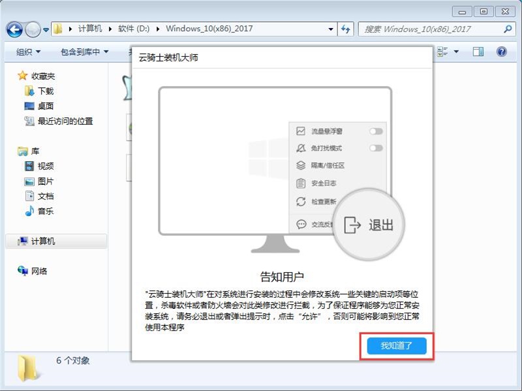The height and width of the screenshot is (391, 522).
Task: Select 收藏夹 in the navigation pane
Action: [x=43, y=76]
